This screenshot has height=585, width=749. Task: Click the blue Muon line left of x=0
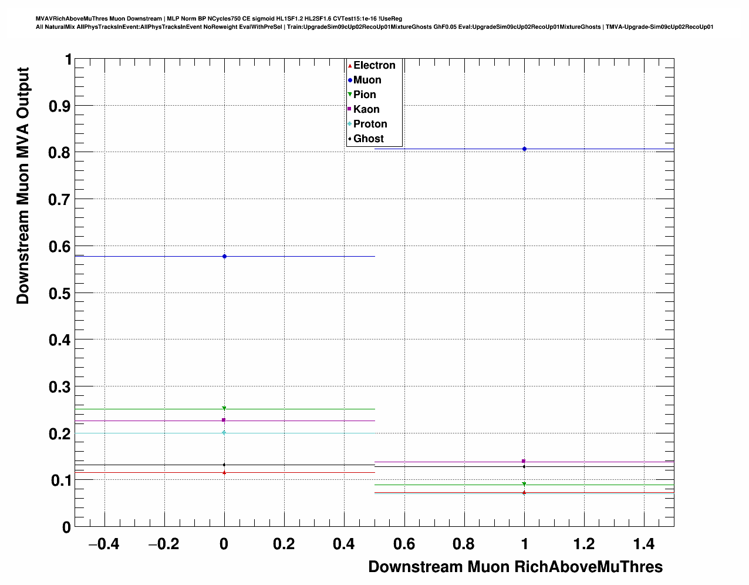(x=147, y=257)
